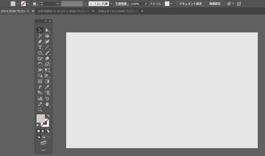Switch to the 200% RGB/プレビュー tab
The image size is (265, 156).
click(15, 11)
